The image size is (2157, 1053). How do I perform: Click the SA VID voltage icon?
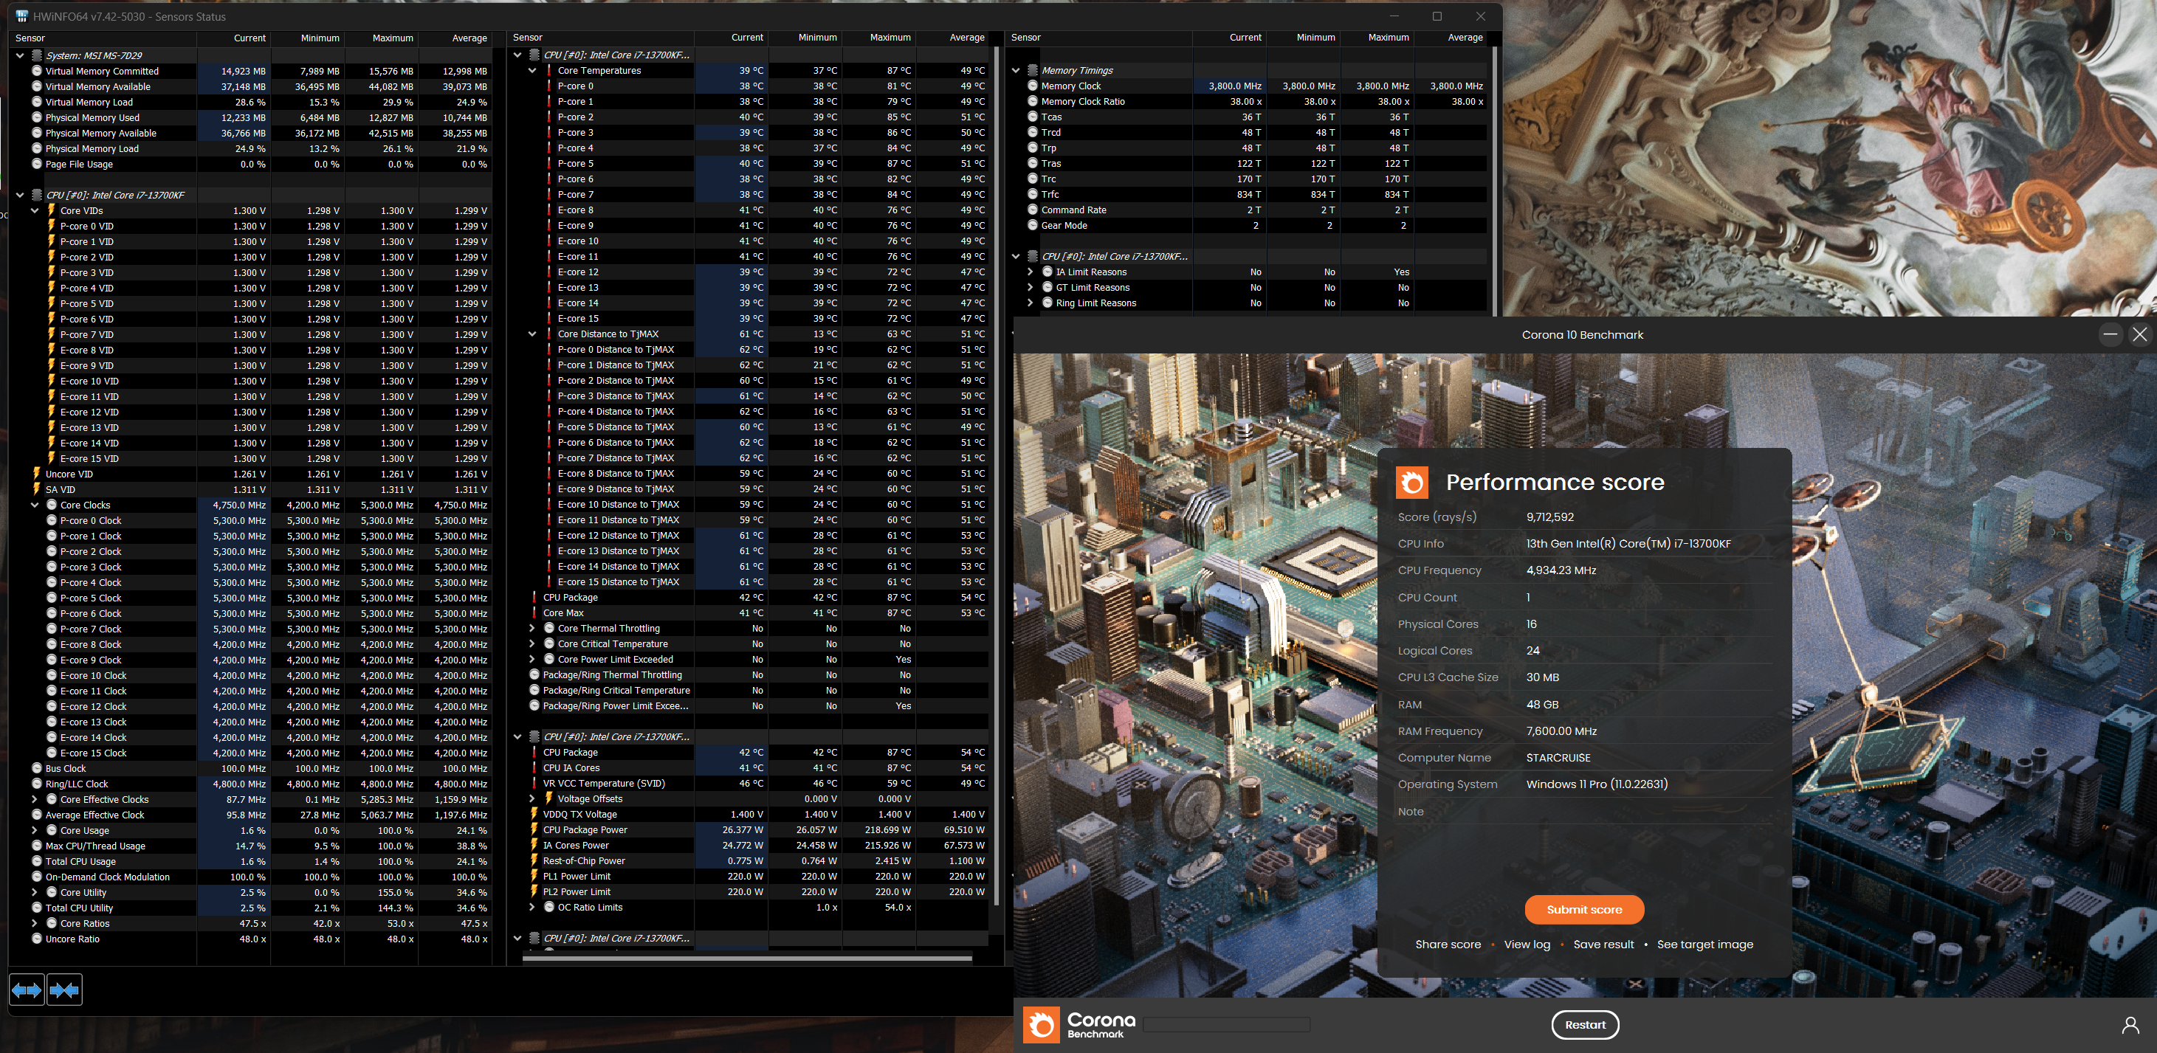[x=37, y=490]
